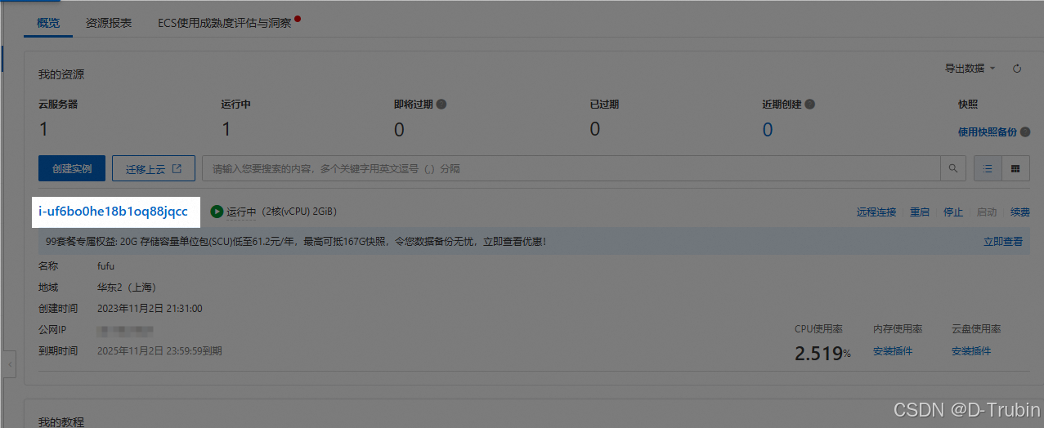The image size is (1044, 428).
Task: Click 安装插件 under 内存使用率
Action: click(893, 351)
